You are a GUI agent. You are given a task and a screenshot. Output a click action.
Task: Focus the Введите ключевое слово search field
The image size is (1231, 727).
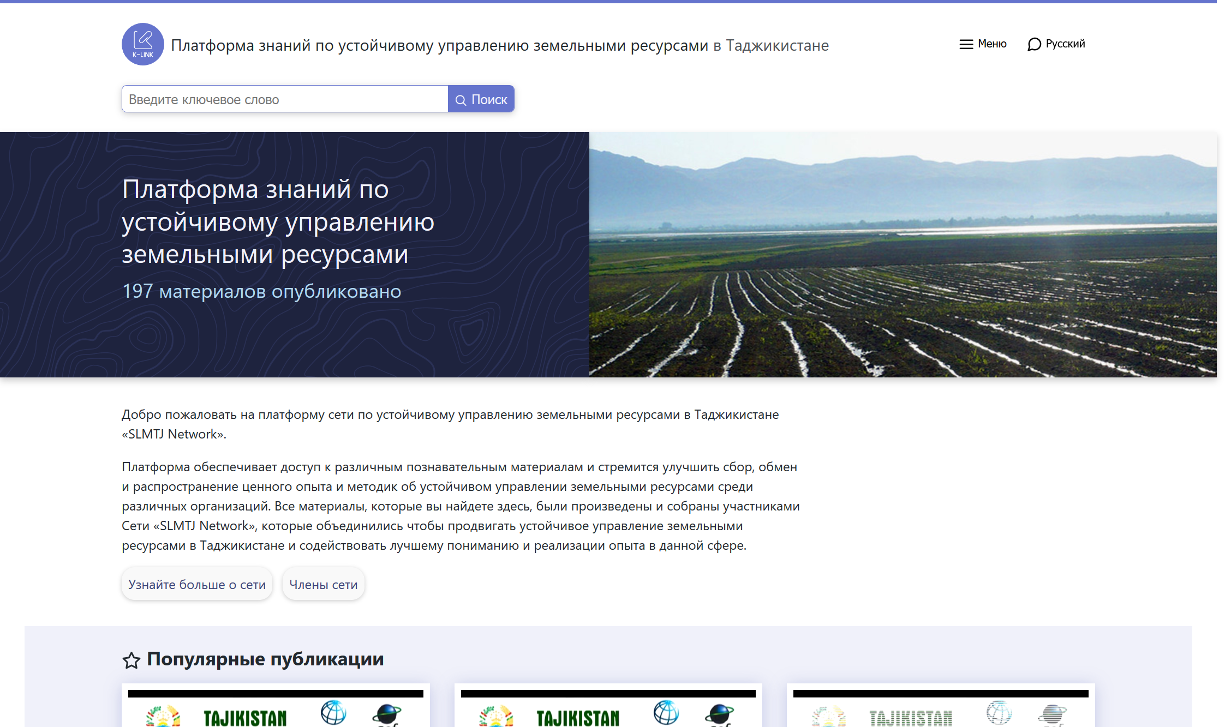tap(284, 99)
